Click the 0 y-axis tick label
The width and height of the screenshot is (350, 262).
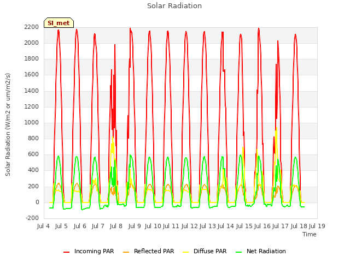37,203
